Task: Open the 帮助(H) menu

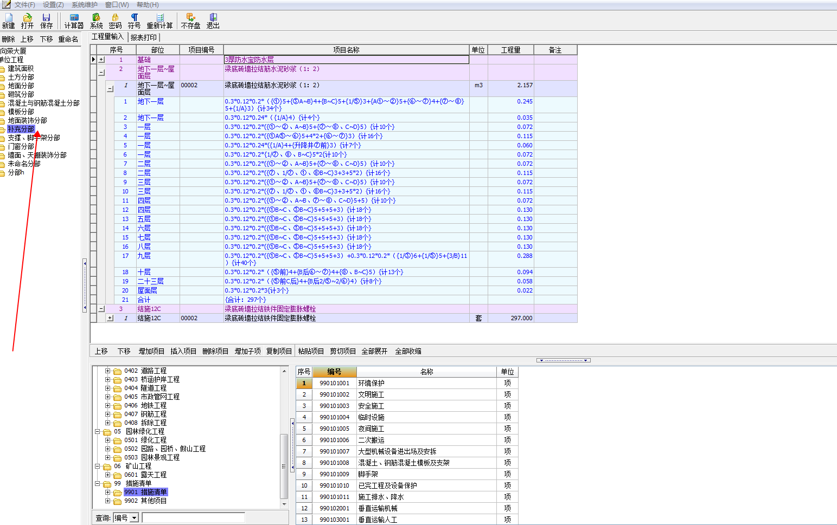Action: pyautogui.click(x=148, y=5)
